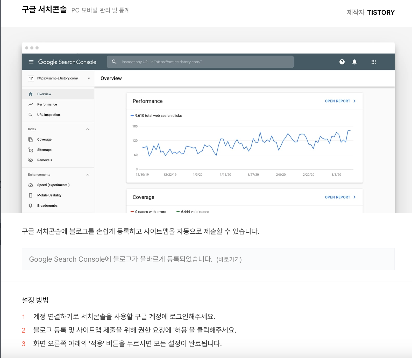Click the Overview home icon in sidebar

(x=31, y=94)
